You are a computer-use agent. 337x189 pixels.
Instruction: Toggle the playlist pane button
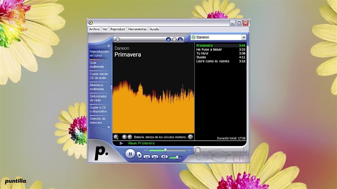[x=180, y=39]
